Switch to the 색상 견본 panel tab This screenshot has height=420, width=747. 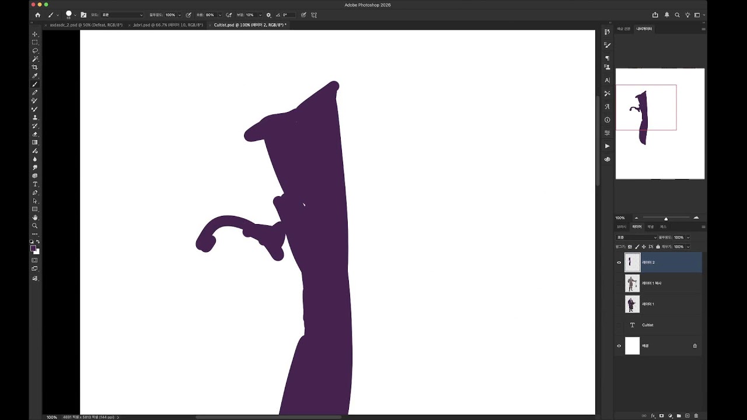pos(624,29)
